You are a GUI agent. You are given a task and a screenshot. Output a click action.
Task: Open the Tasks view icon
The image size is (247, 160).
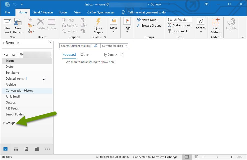tap(26, 149)
